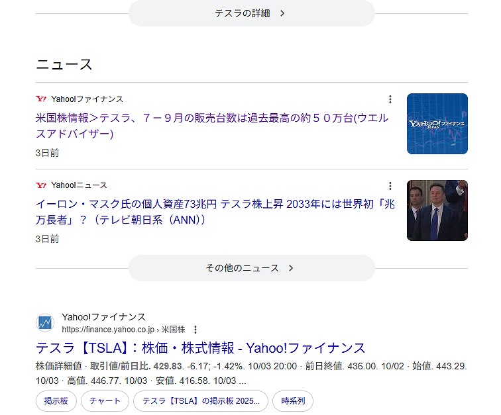Viewport: 501px width, 415px height.
Task: Open テスラ【TSLA】株価・株式情報 result title
Action: click(x=200, y=348)
